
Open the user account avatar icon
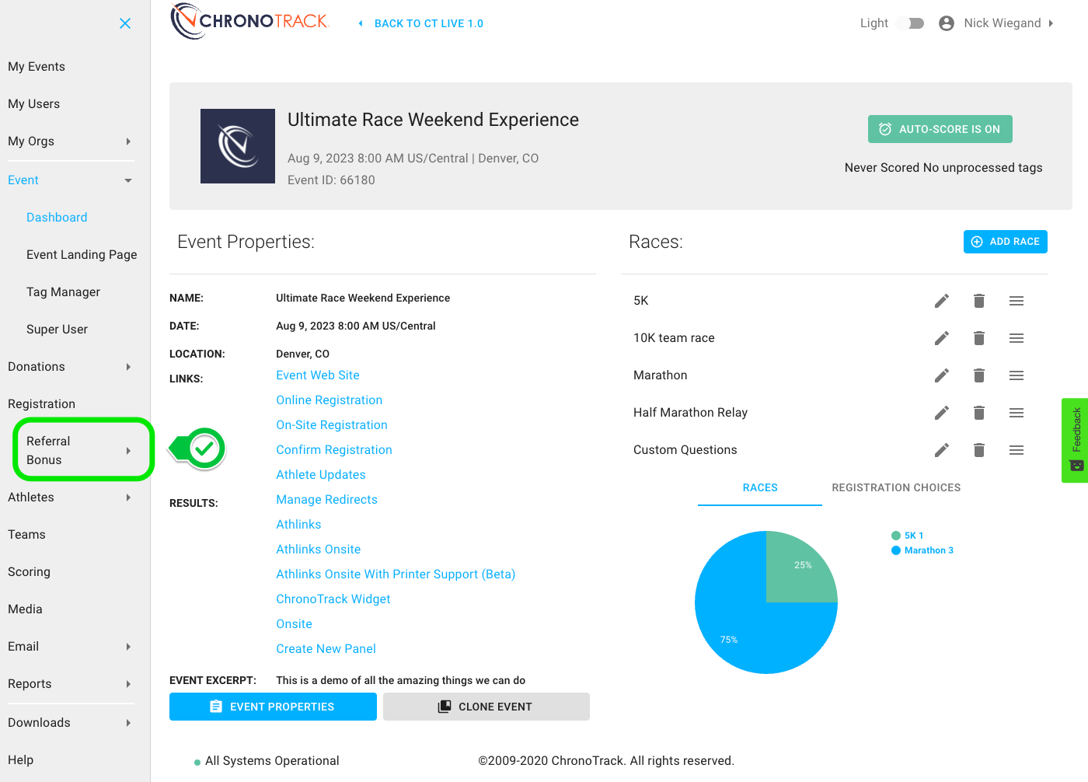pyautogui.click(x=947, y=23)
